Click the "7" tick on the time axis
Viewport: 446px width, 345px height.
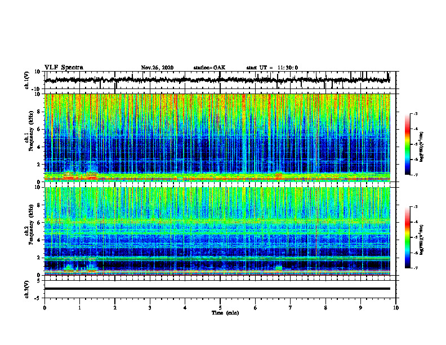pyautogui.click(x=291, y=308)
